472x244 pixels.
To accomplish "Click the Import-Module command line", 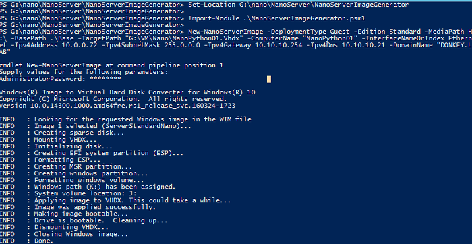I will [x=276, y=18].
